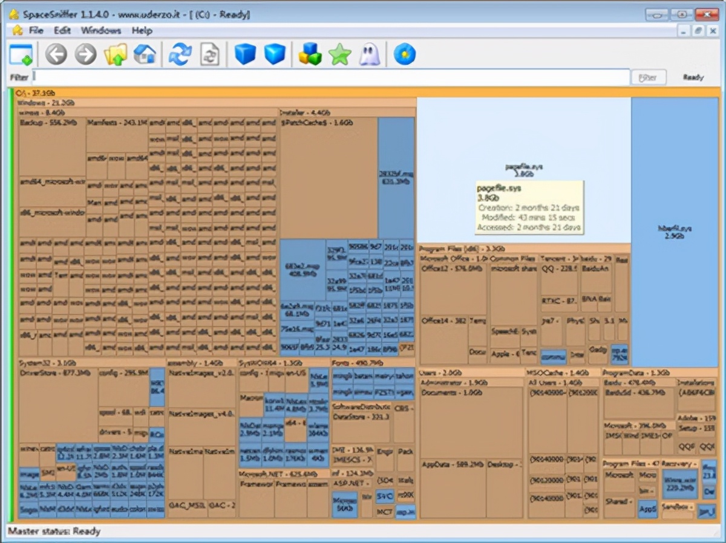Open the Edit menu
Screen dimensions: 726x543
point(62,30)
